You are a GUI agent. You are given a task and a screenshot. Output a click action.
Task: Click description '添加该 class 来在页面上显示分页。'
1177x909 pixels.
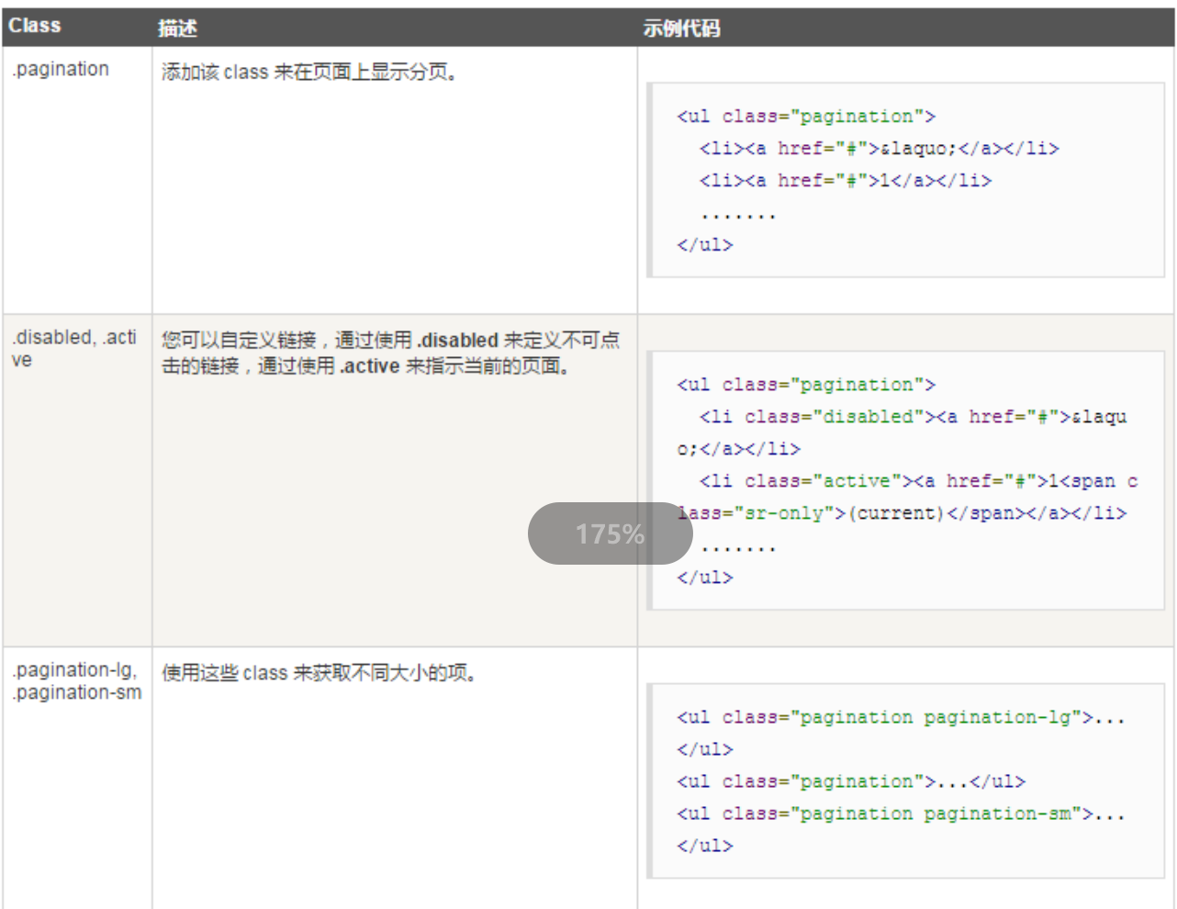[309, 72]
